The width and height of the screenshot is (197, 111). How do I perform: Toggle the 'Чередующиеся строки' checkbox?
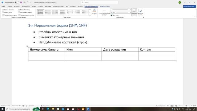(3, 15)
